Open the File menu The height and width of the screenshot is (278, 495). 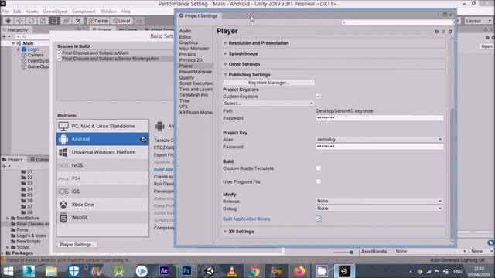pyautogui.click(x=5, y=12)
